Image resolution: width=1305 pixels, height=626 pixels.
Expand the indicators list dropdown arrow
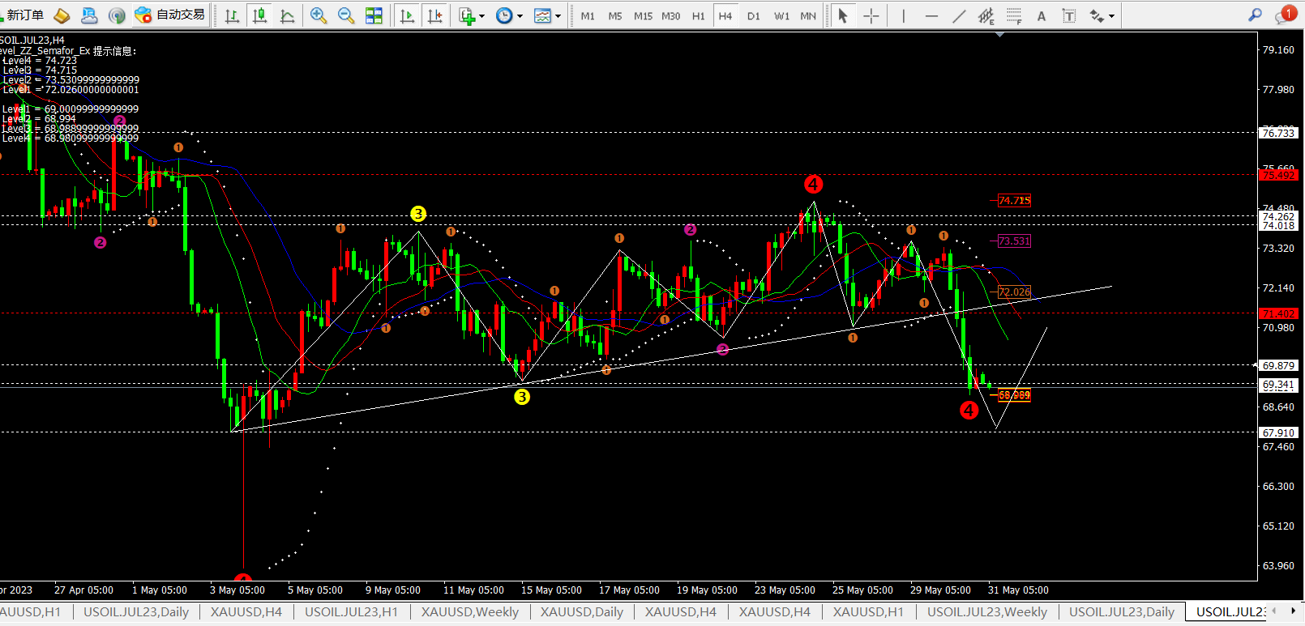pos(482,15)
